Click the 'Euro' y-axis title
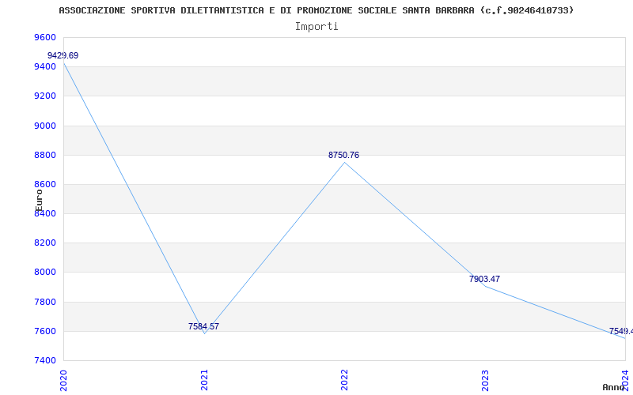The height and width of the screenshot is (395, 633). pos(39,201)
